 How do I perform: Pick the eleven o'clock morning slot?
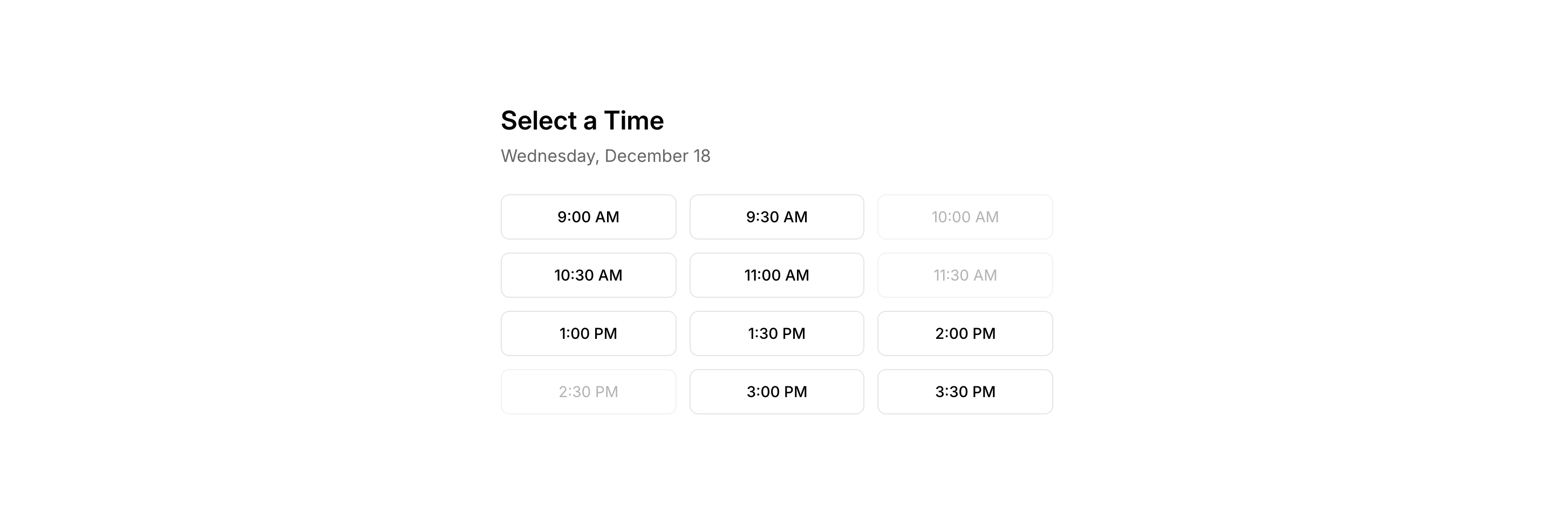click(x=776, y=275)
